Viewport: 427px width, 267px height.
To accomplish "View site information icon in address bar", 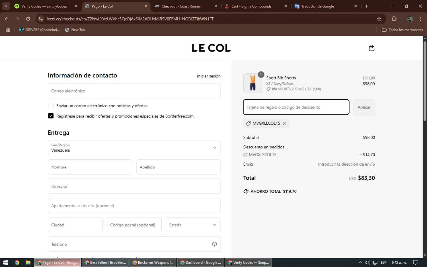I will pos(41,19).
